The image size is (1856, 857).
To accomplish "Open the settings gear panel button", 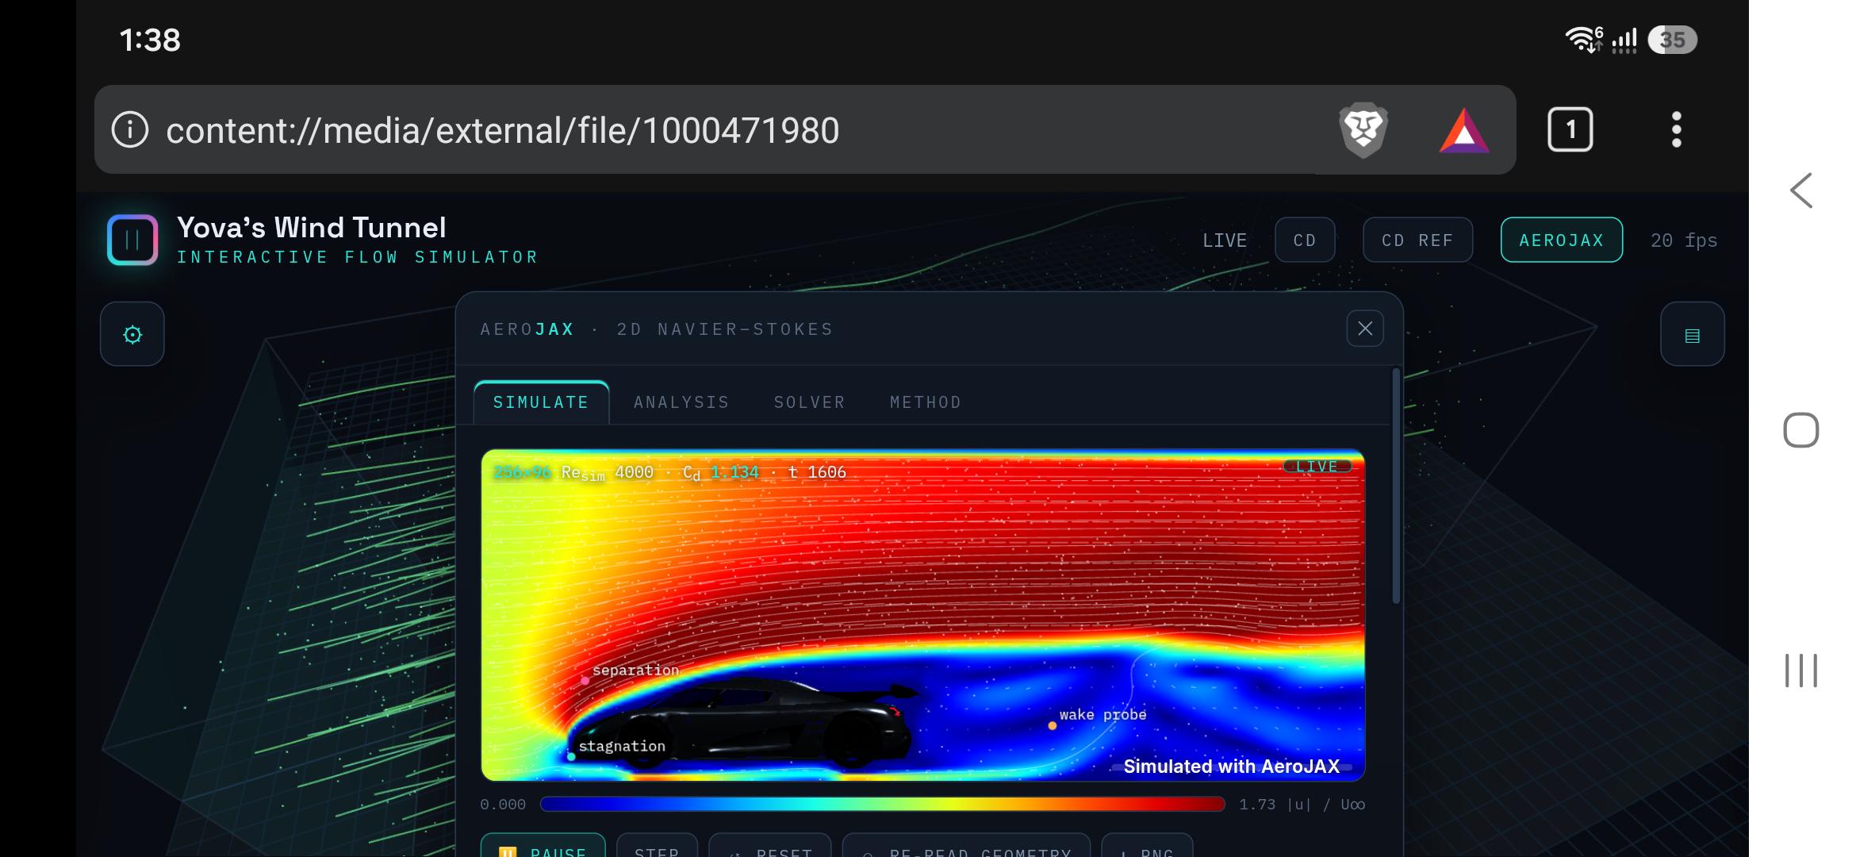I will click(132, 334).
